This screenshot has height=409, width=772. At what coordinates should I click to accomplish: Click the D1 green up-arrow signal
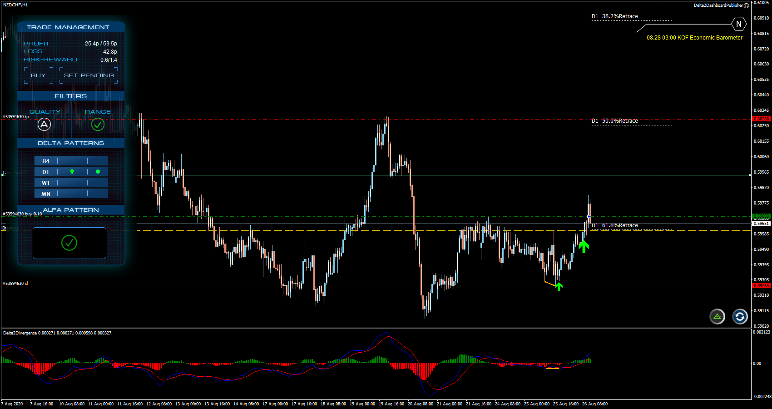point(72,172)
